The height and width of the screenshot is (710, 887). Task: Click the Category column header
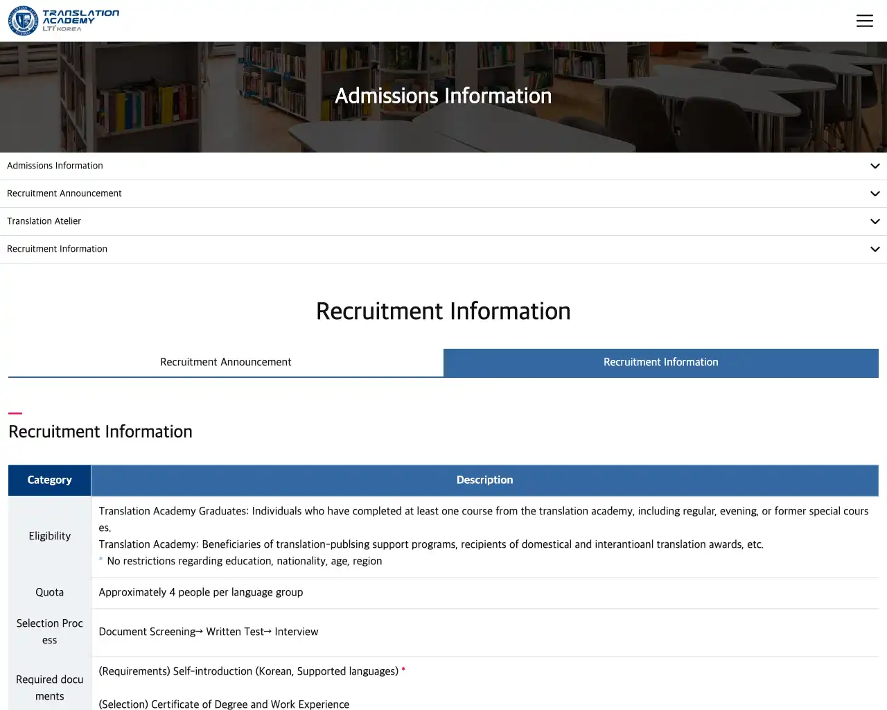click(x=49, y=480)
